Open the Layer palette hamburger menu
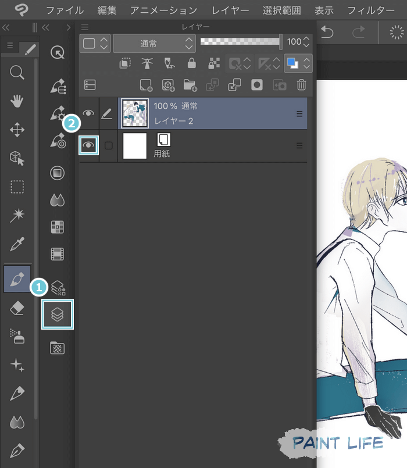This screenshot has height=468, width=407. (x=85, y=27)
